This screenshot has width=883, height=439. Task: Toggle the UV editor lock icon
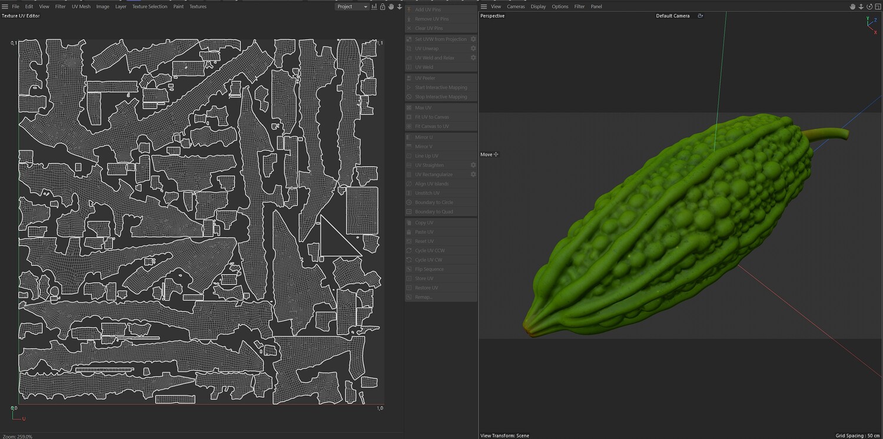tap(383, 6)
